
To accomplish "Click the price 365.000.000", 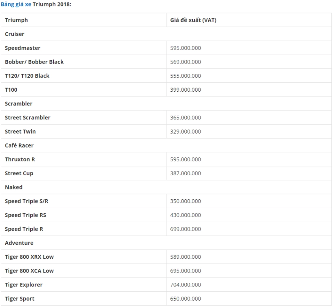I will pos(185,118).
